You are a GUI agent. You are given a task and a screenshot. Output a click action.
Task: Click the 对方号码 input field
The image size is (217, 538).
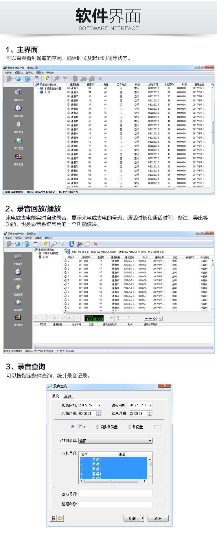[x=115, y=493]
